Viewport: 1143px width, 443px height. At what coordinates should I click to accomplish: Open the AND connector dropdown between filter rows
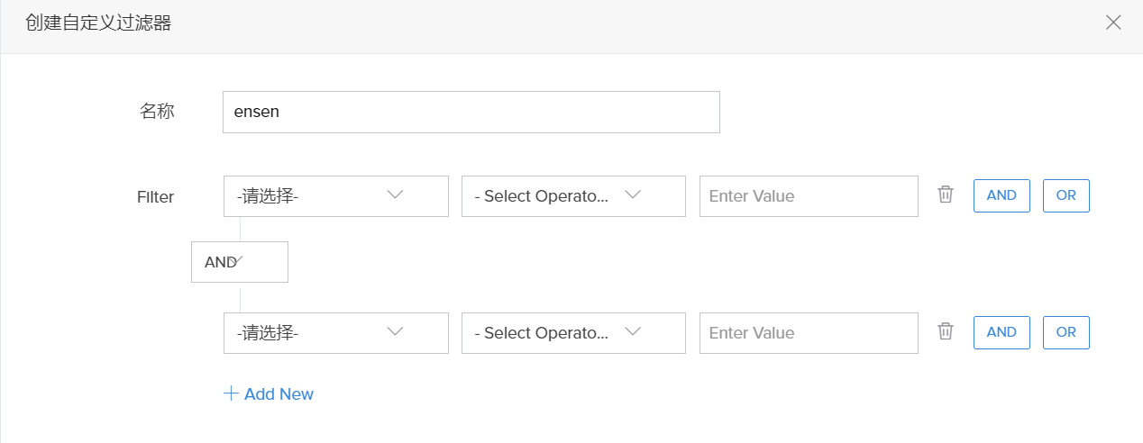(239, 262)
